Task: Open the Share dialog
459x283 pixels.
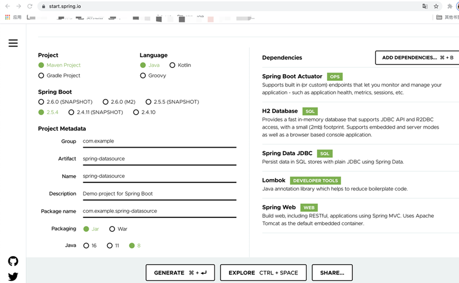Action: click(332, 273)
